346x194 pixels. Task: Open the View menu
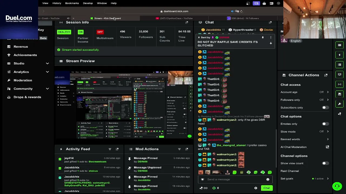coord(45,3)
